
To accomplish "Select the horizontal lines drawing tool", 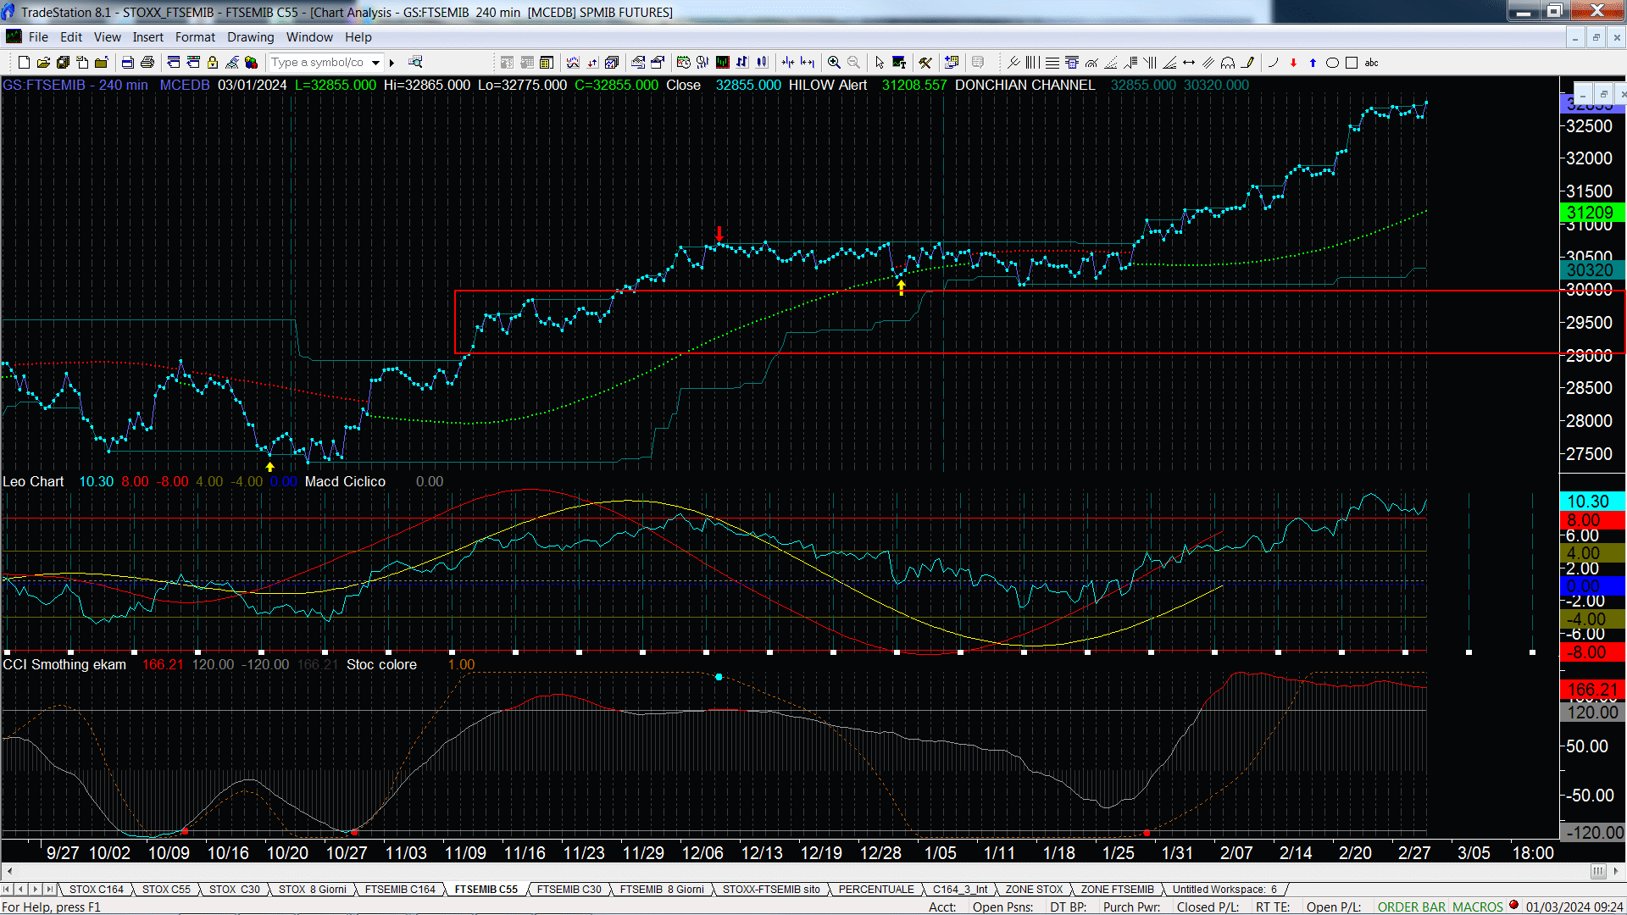I will 1052,62.
